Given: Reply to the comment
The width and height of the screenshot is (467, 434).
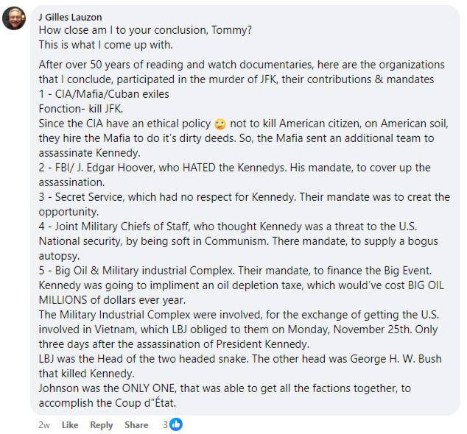Looking at the screenshot, I should coord(102,425).
